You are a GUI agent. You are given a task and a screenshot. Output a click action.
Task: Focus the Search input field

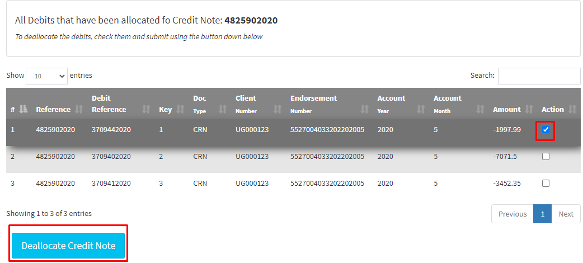coord(539,76)
